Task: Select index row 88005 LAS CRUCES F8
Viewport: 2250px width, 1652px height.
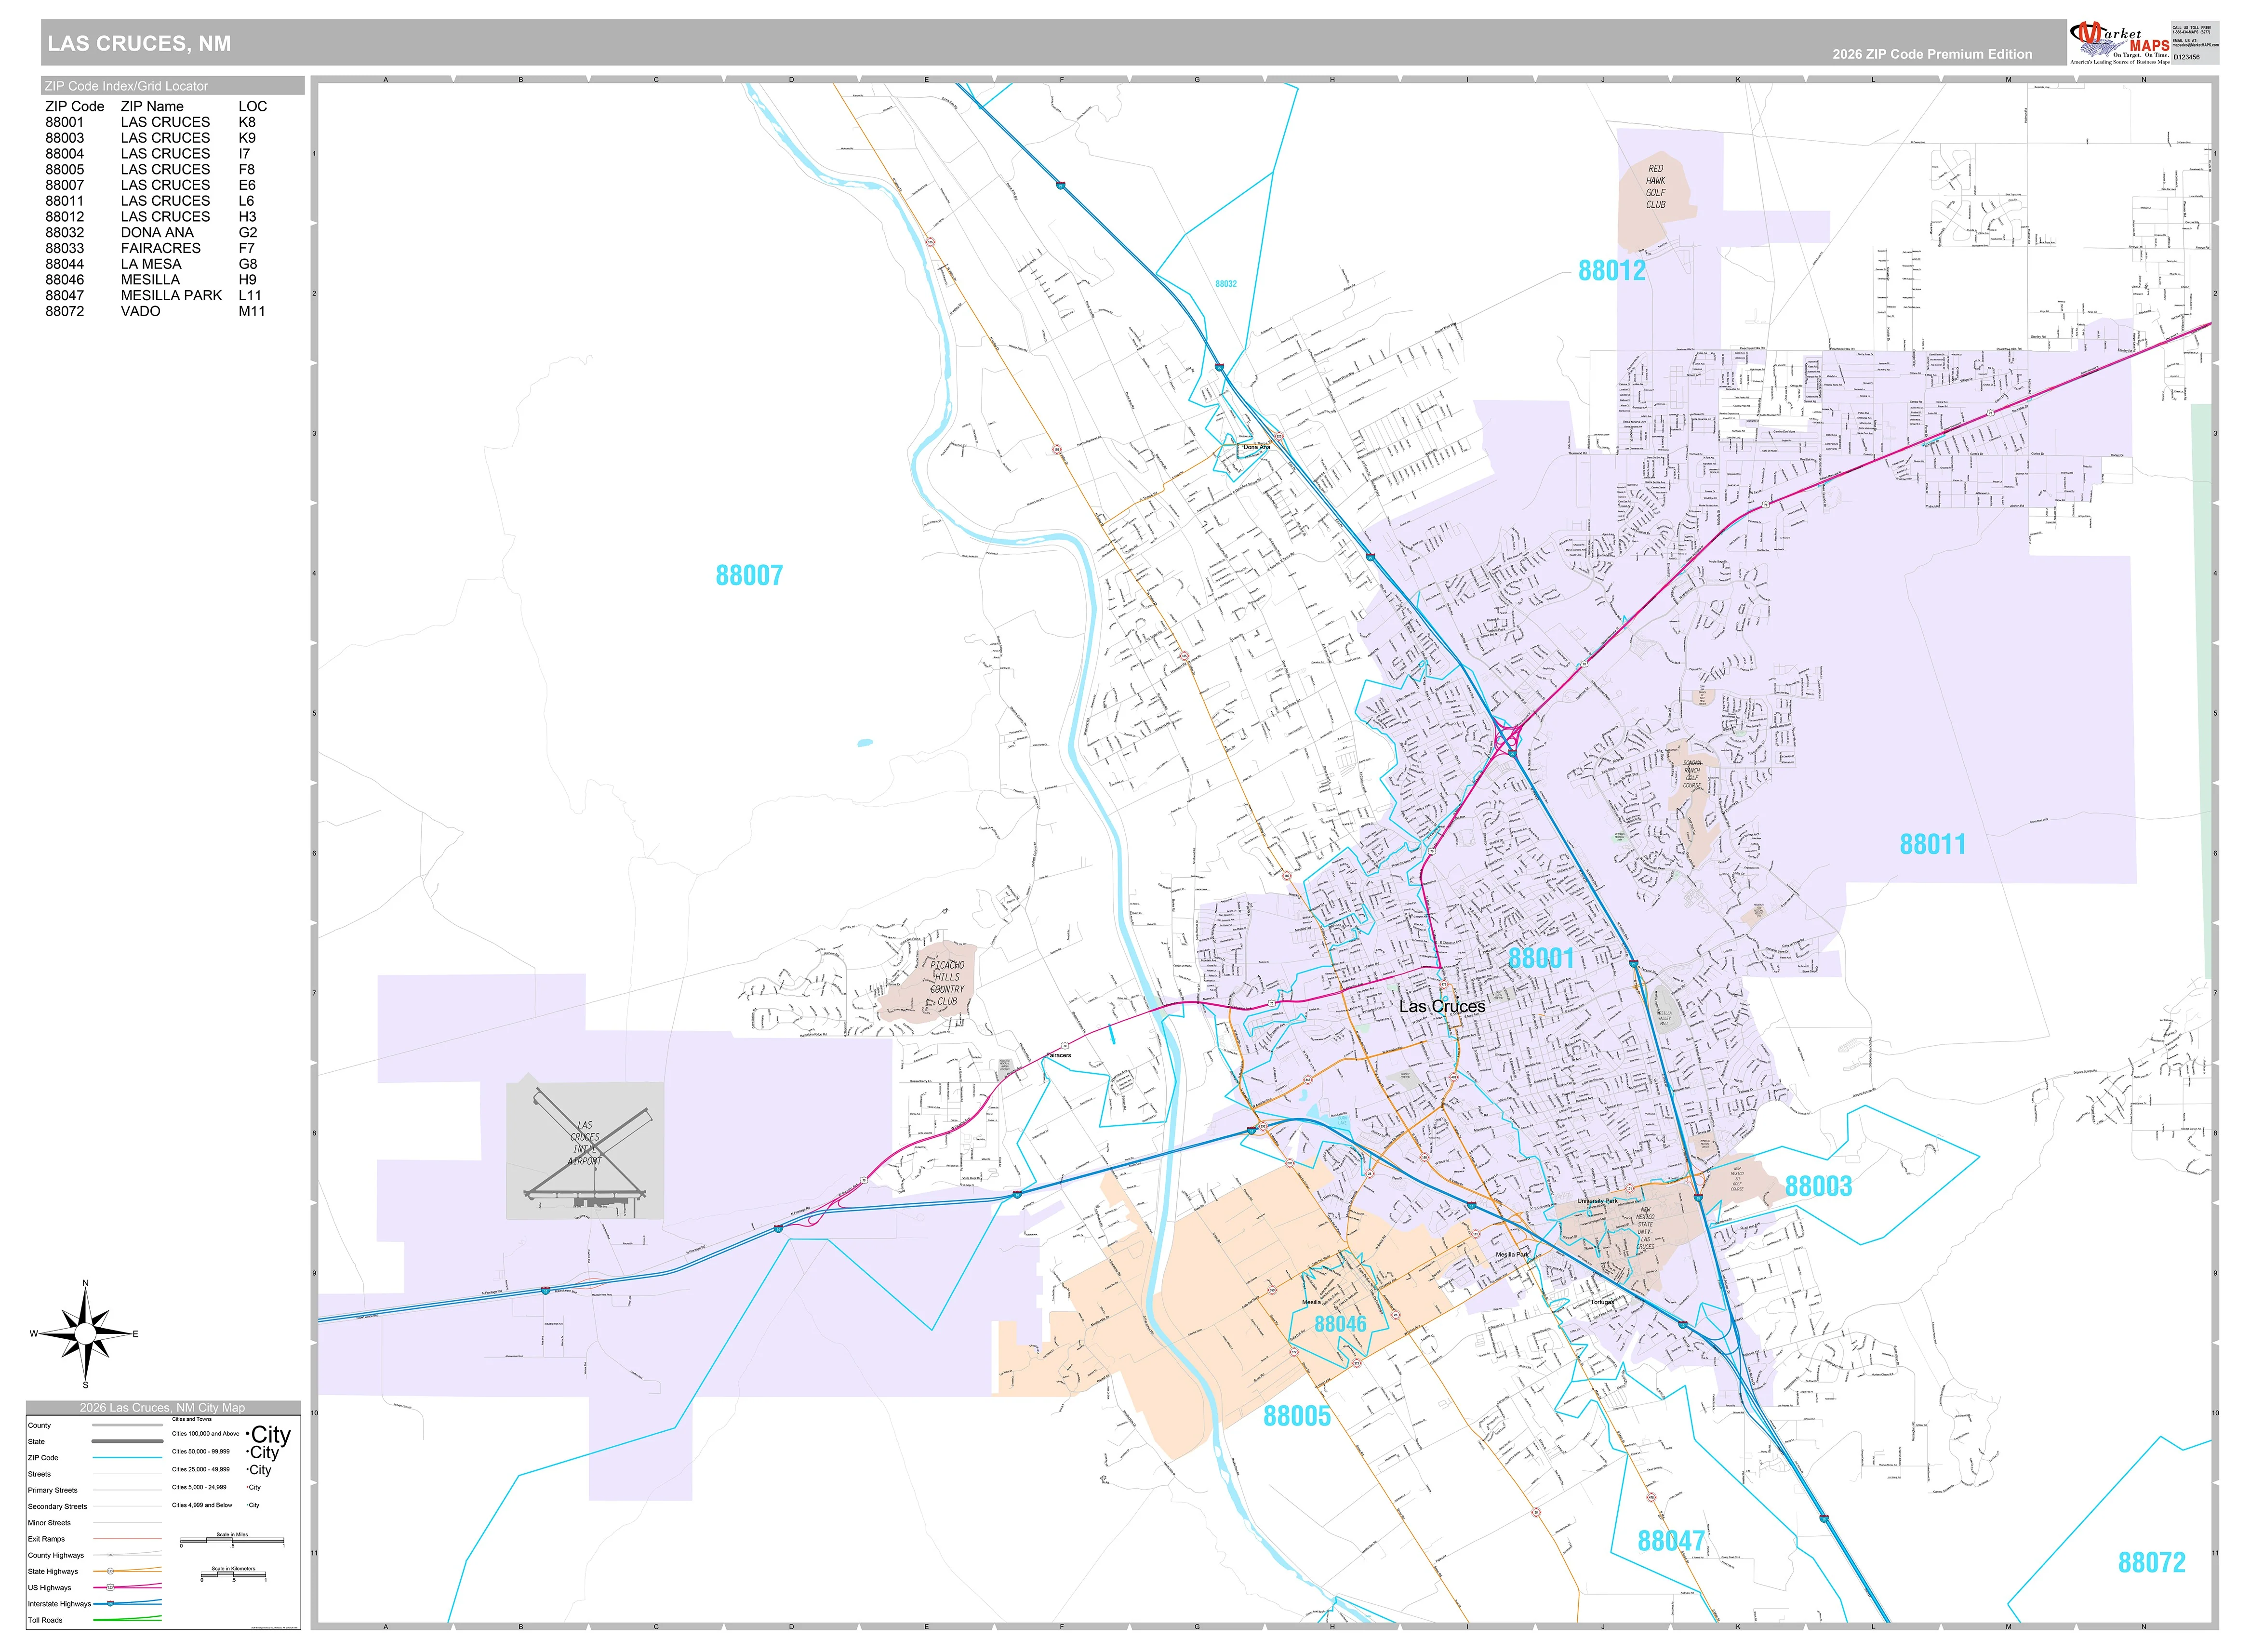Action: pyautogui.click(x=155, y=170)
